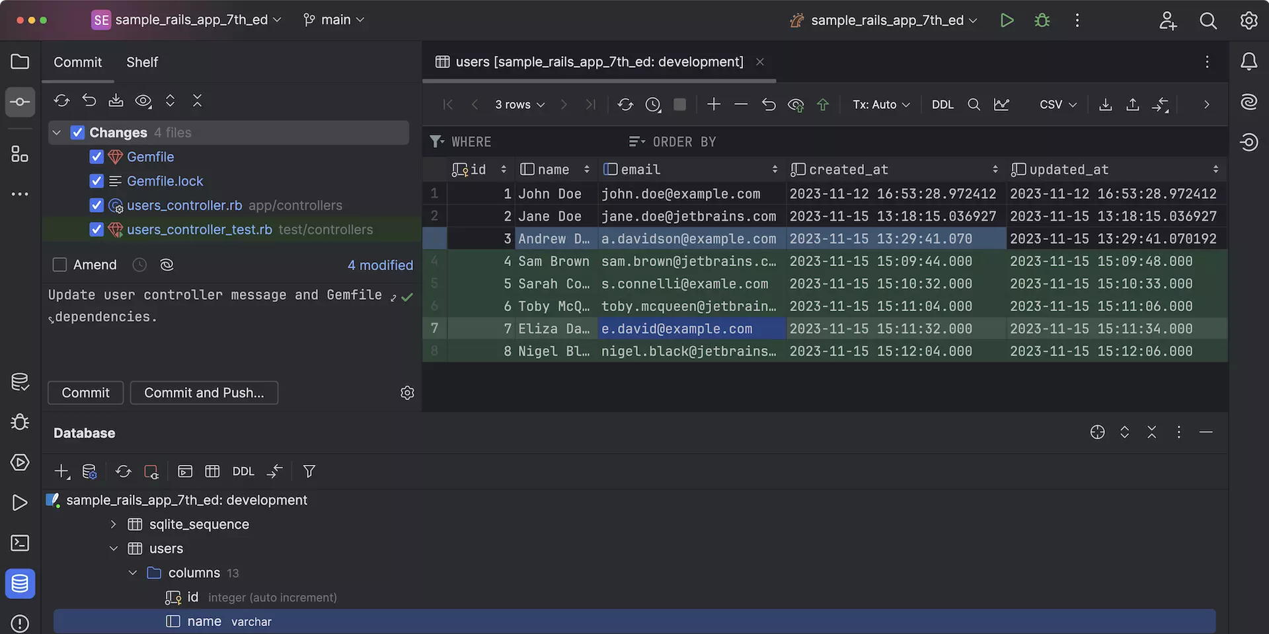The image size is (1269, 634).
Task: Expand the sqlite_sequence table node
Action: (x=114, y=524)
